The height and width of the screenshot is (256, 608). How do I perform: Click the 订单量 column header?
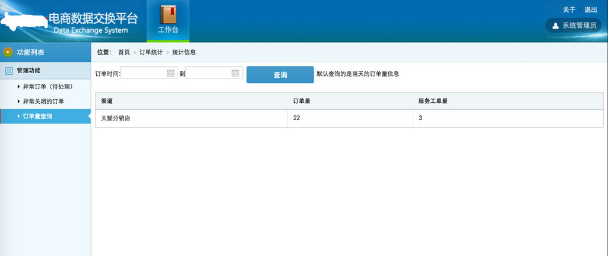(302, 101)
